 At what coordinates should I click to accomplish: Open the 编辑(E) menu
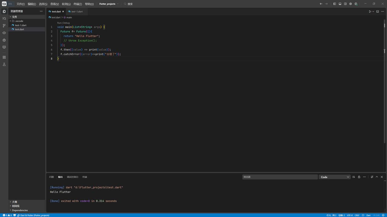[x=32, y=4]
